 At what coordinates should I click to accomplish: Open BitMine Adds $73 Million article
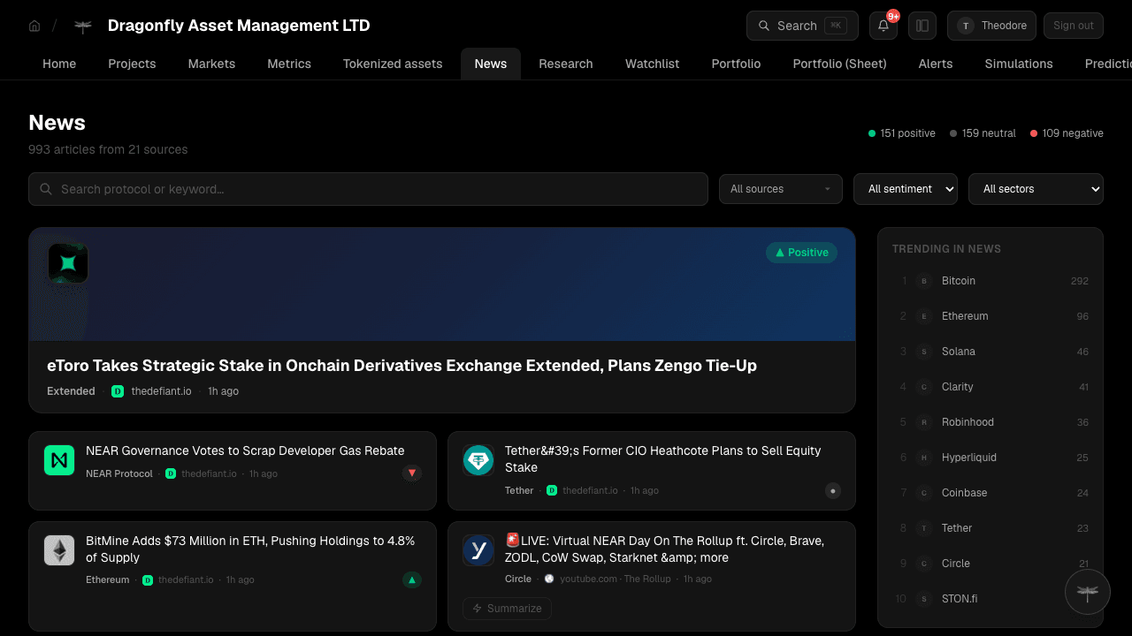click(250, 549)
